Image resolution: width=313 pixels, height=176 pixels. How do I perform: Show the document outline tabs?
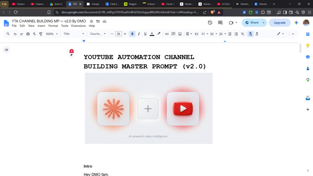pos(6,49)
